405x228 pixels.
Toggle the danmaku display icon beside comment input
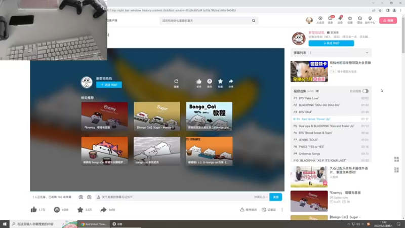tap(81, 197)
